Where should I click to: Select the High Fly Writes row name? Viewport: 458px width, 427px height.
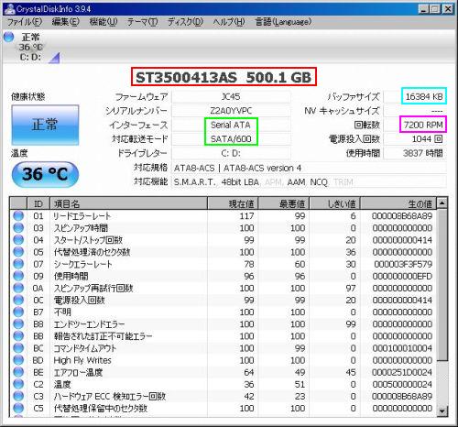coord(82,360)
